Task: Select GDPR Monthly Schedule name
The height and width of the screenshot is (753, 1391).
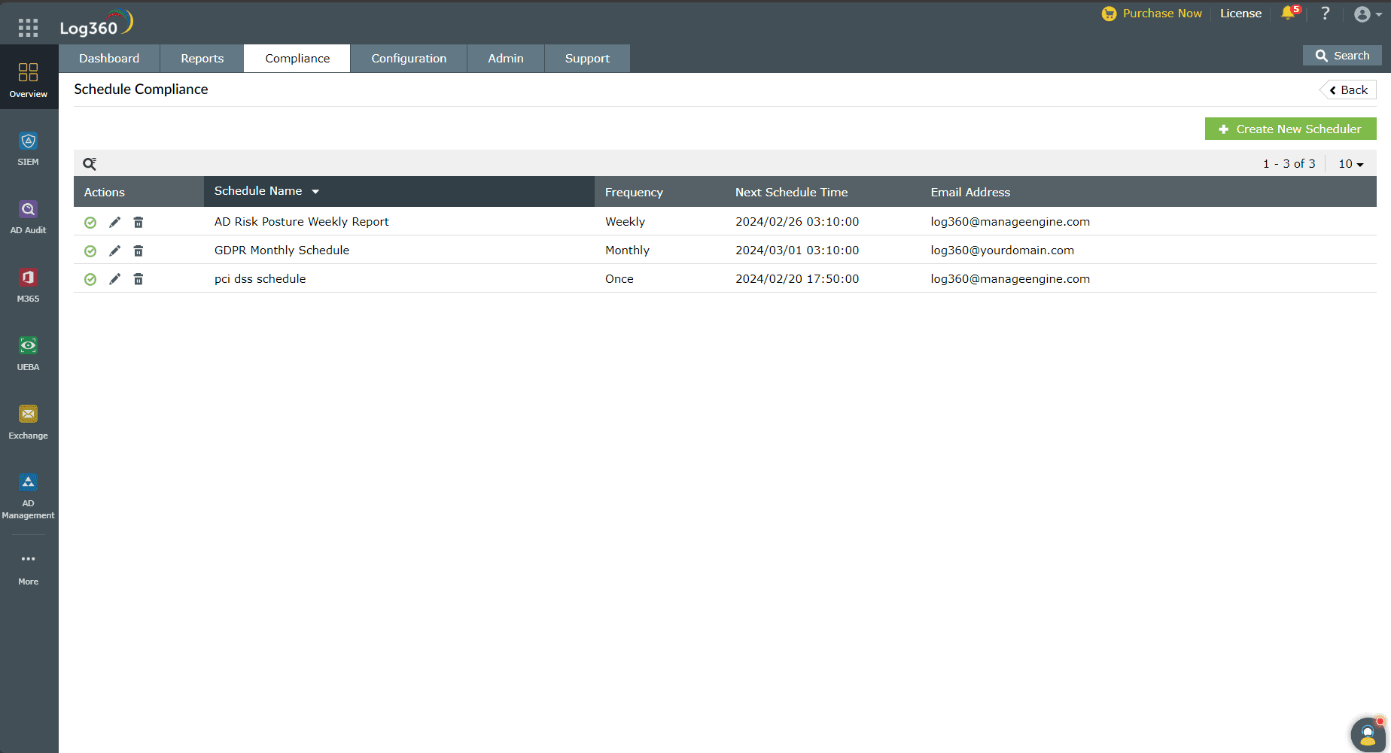Action: (x=282, y=250)
